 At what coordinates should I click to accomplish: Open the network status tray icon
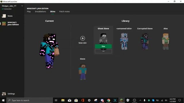pyautogui.click(x=162, y=100)
